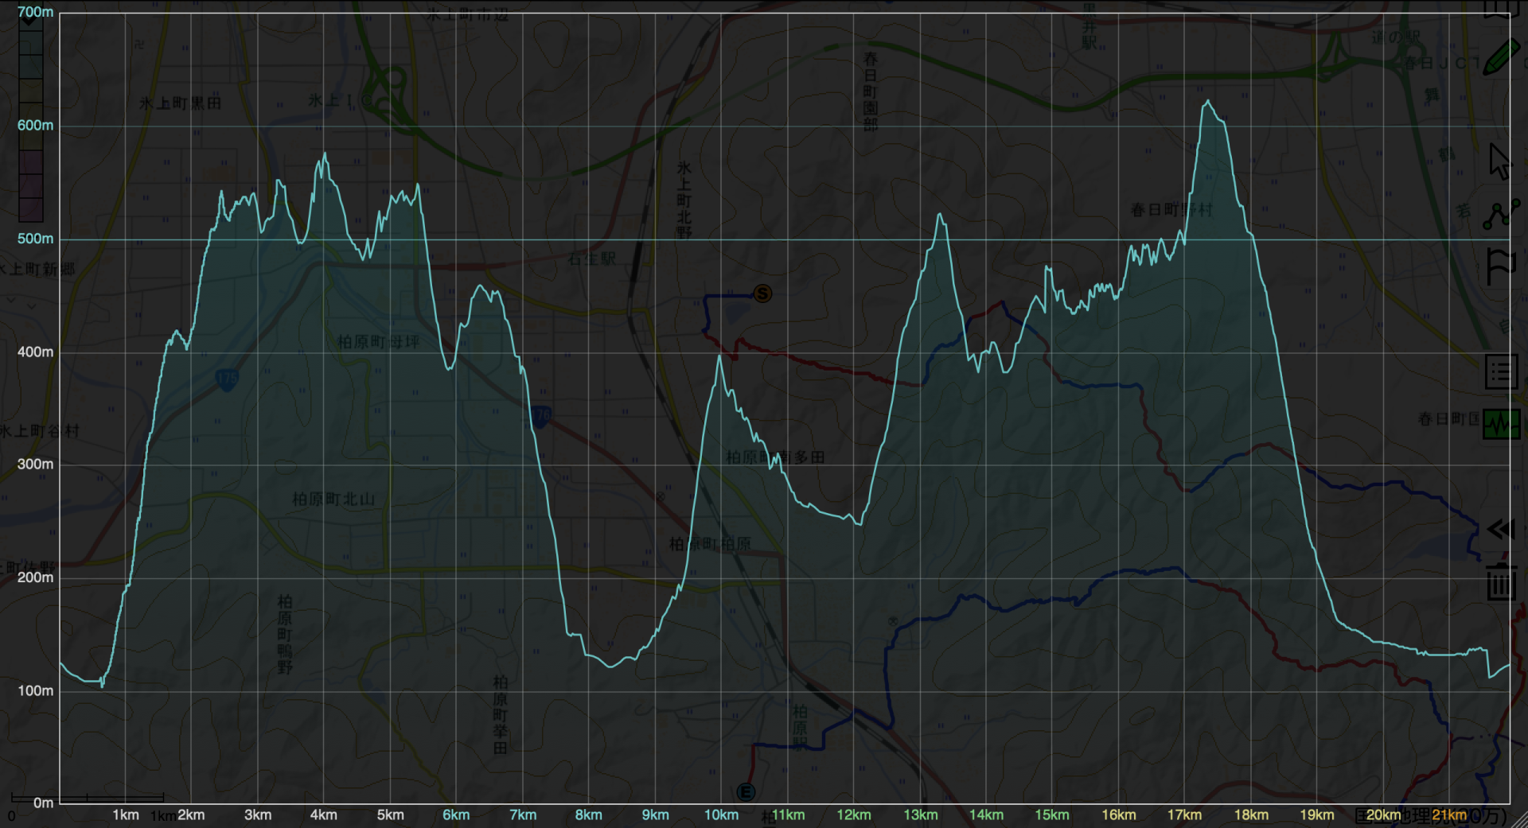Click the E end marker on route
Viewport: 1528px width, 828px height.
(x=746, y=792)
